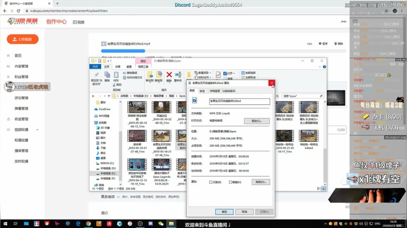Click Select all in Explorer ribbon
This screenshot has height=228, width=407.
(249, 73)
